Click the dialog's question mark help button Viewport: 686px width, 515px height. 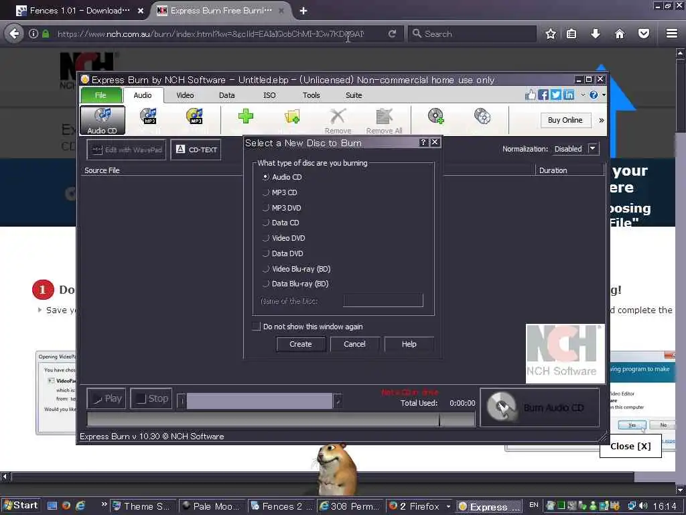click(x=423, y=142)
